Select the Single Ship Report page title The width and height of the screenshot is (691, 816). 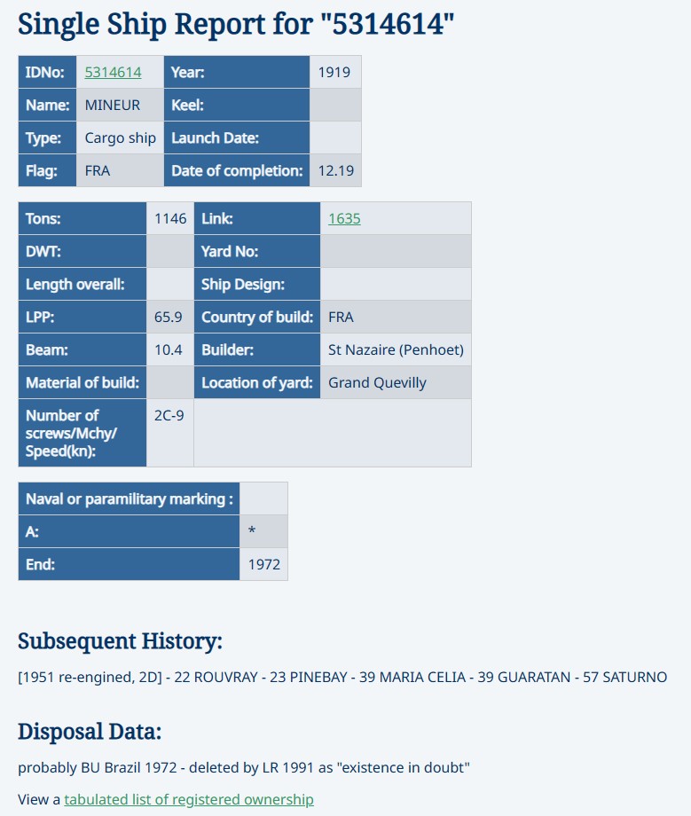(x=236, y=24)
